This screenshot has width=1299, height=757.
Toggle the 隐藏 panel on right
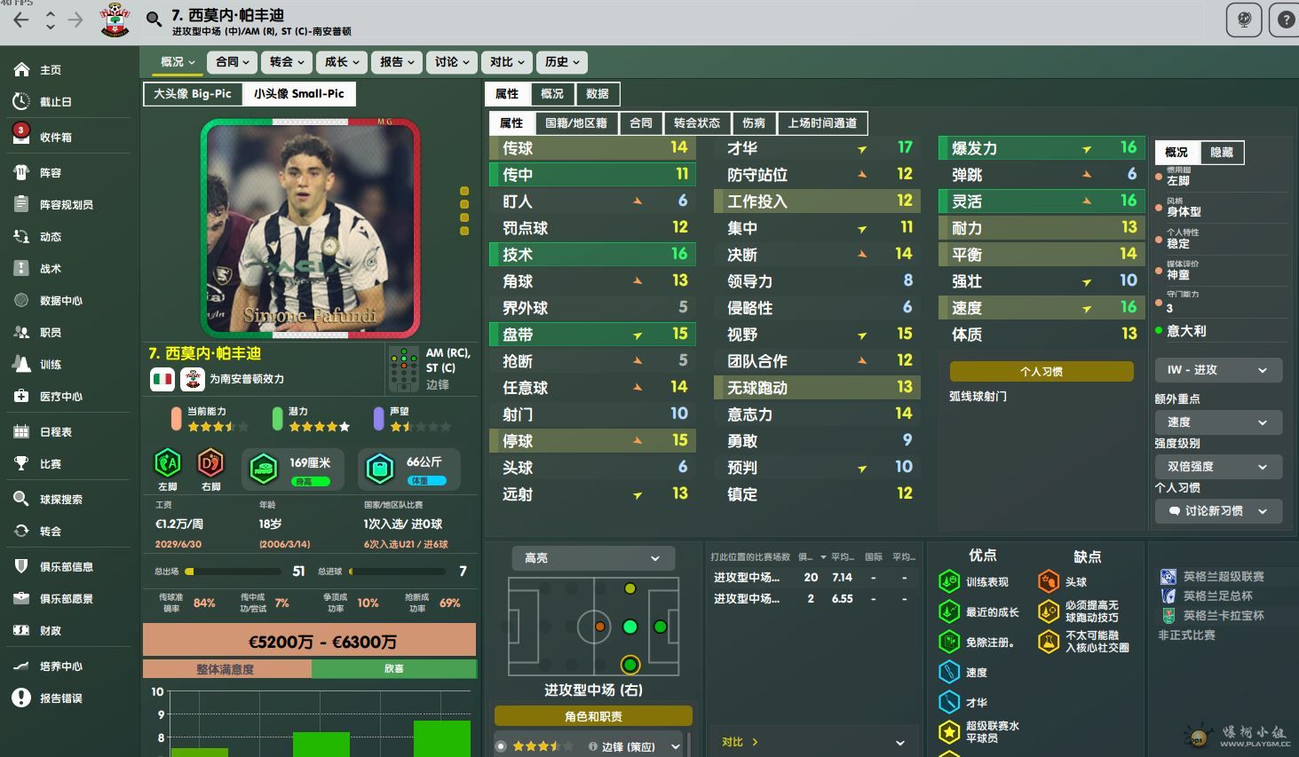coord(1222,152)
